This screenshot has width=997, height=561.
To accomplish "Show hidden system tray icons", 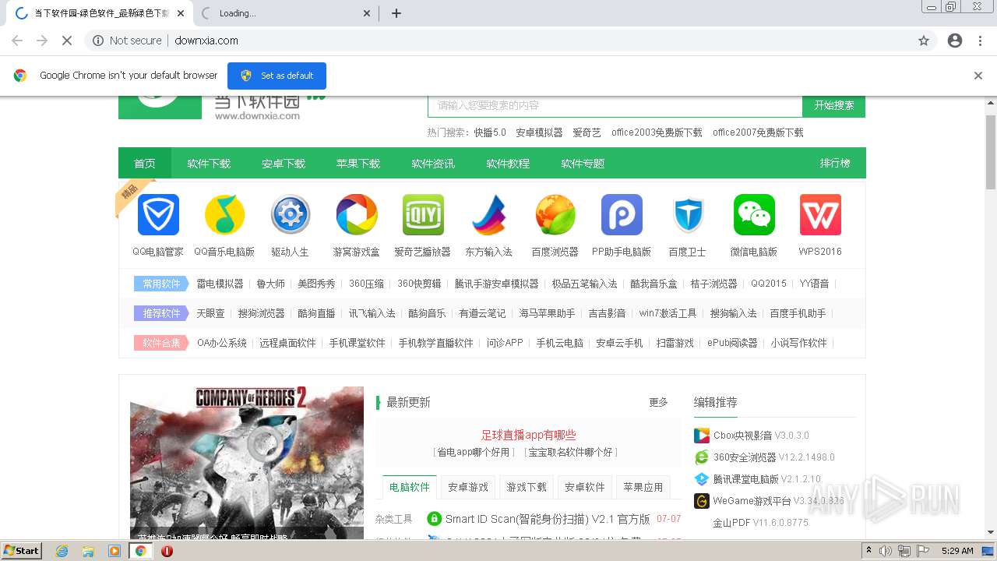I will point(869,551).
